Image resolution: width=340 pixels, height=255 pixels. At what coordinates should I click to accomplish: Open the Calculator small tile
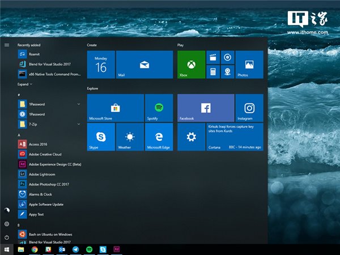click(x=213, y=72)
